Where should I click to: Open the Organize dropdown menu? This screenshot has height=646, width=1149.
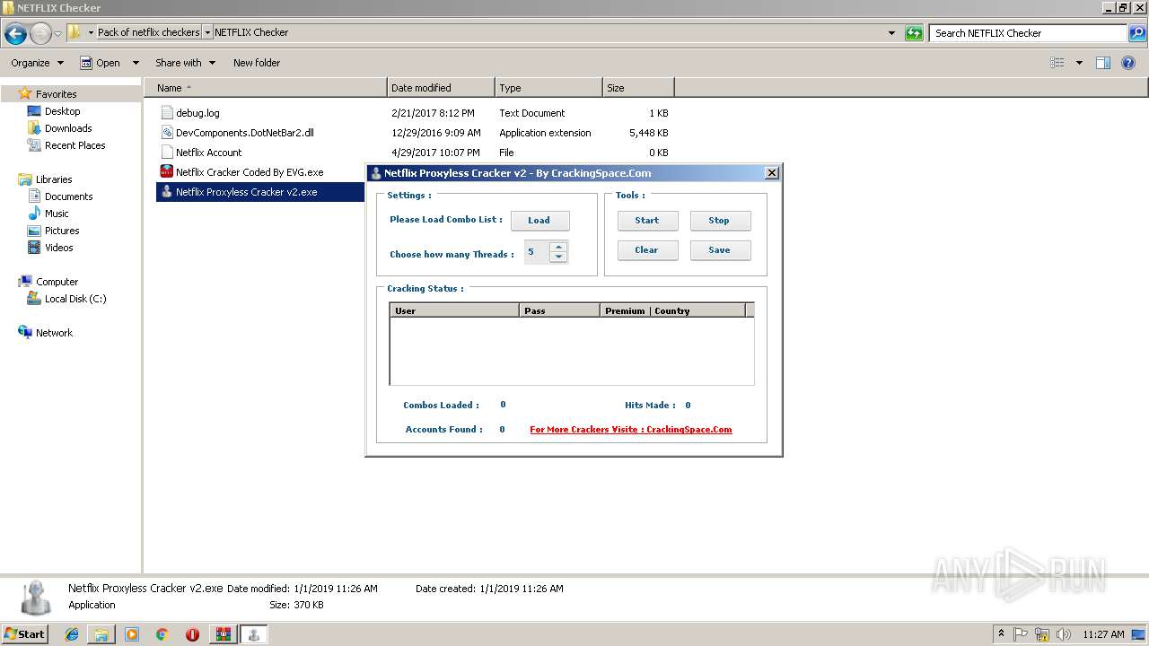[37, 63]
